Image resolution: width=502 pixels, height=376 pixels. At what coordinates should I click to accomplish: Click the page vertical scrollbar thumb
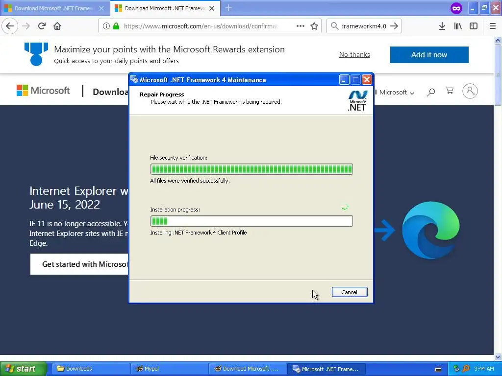(498, 74)
